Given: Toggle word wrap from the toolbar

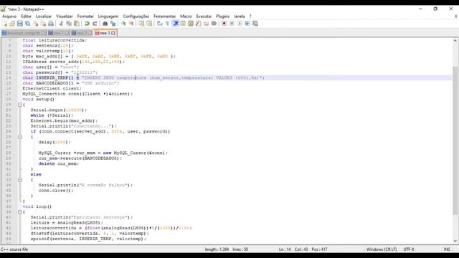Looking at the screenshot, I should click(159, 24).
